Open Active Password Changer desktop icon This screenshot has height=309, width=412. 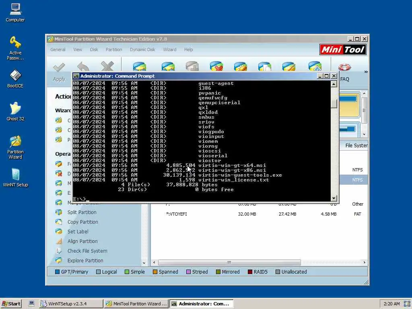tap(15, 48)
